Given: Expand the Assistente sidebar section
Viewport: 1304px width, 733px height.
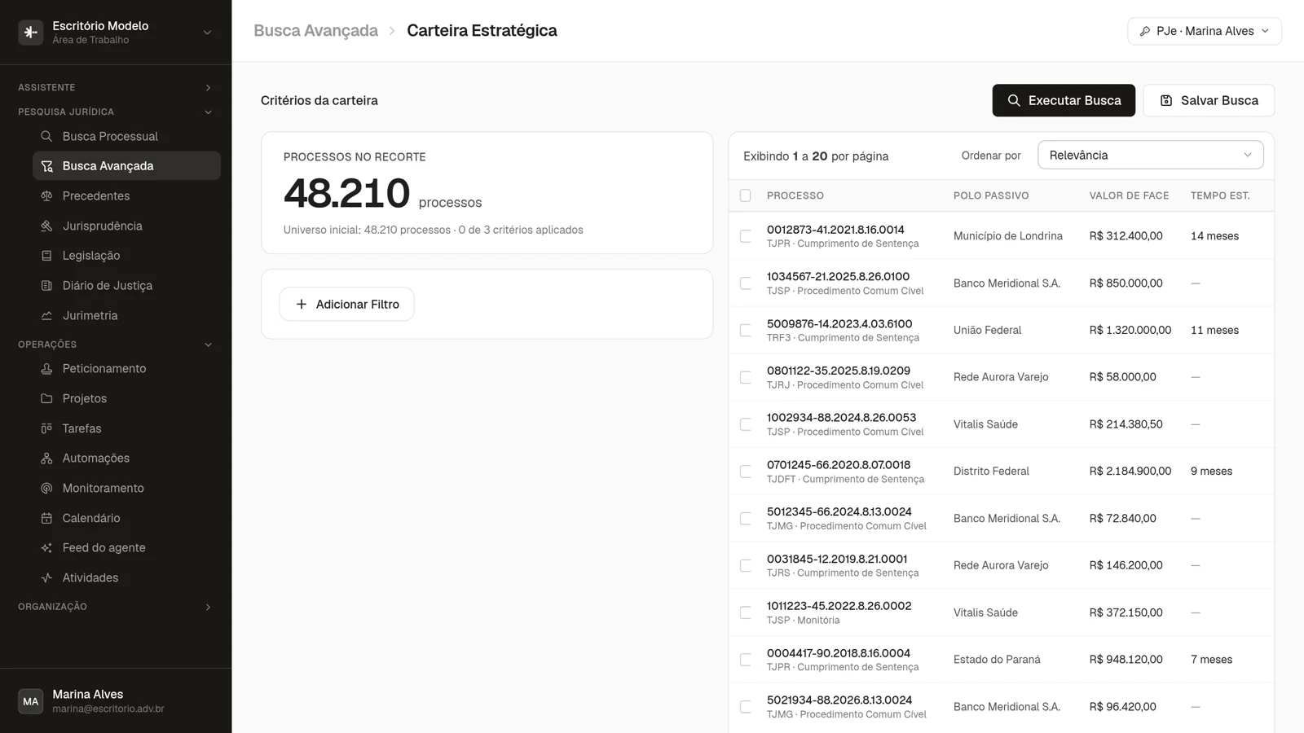Looking at the screenshot, I should (116, 87).
